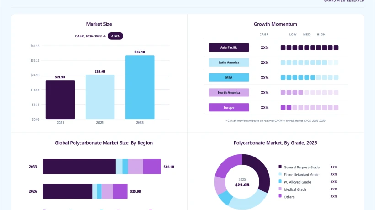Click the $25.9B label beside 2026 bar
Screen dimensions: 375x210
[135, 191]
